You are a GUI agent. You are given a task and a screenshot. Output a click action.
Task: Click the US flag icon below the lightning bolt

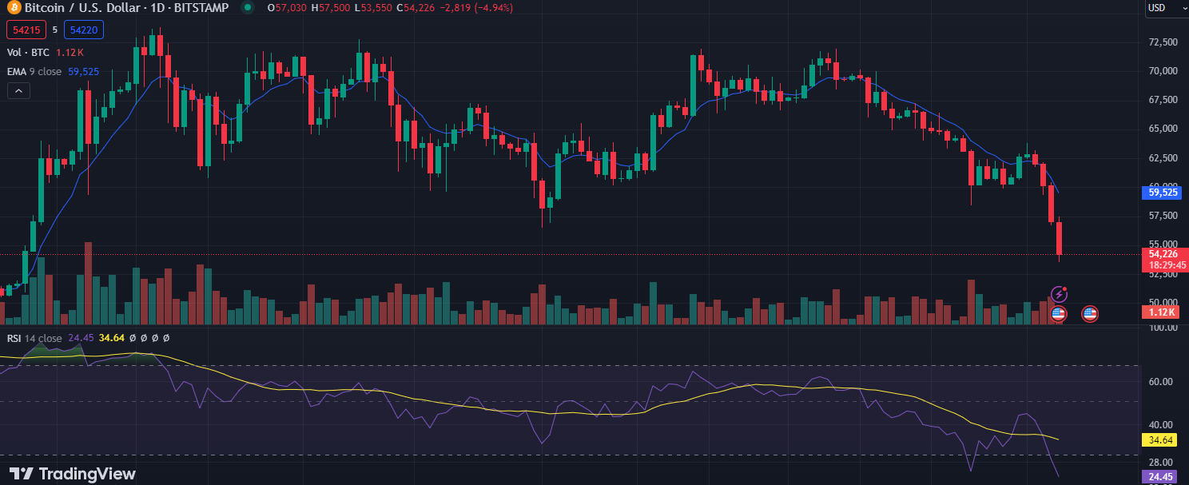(x=1059, y=314)
